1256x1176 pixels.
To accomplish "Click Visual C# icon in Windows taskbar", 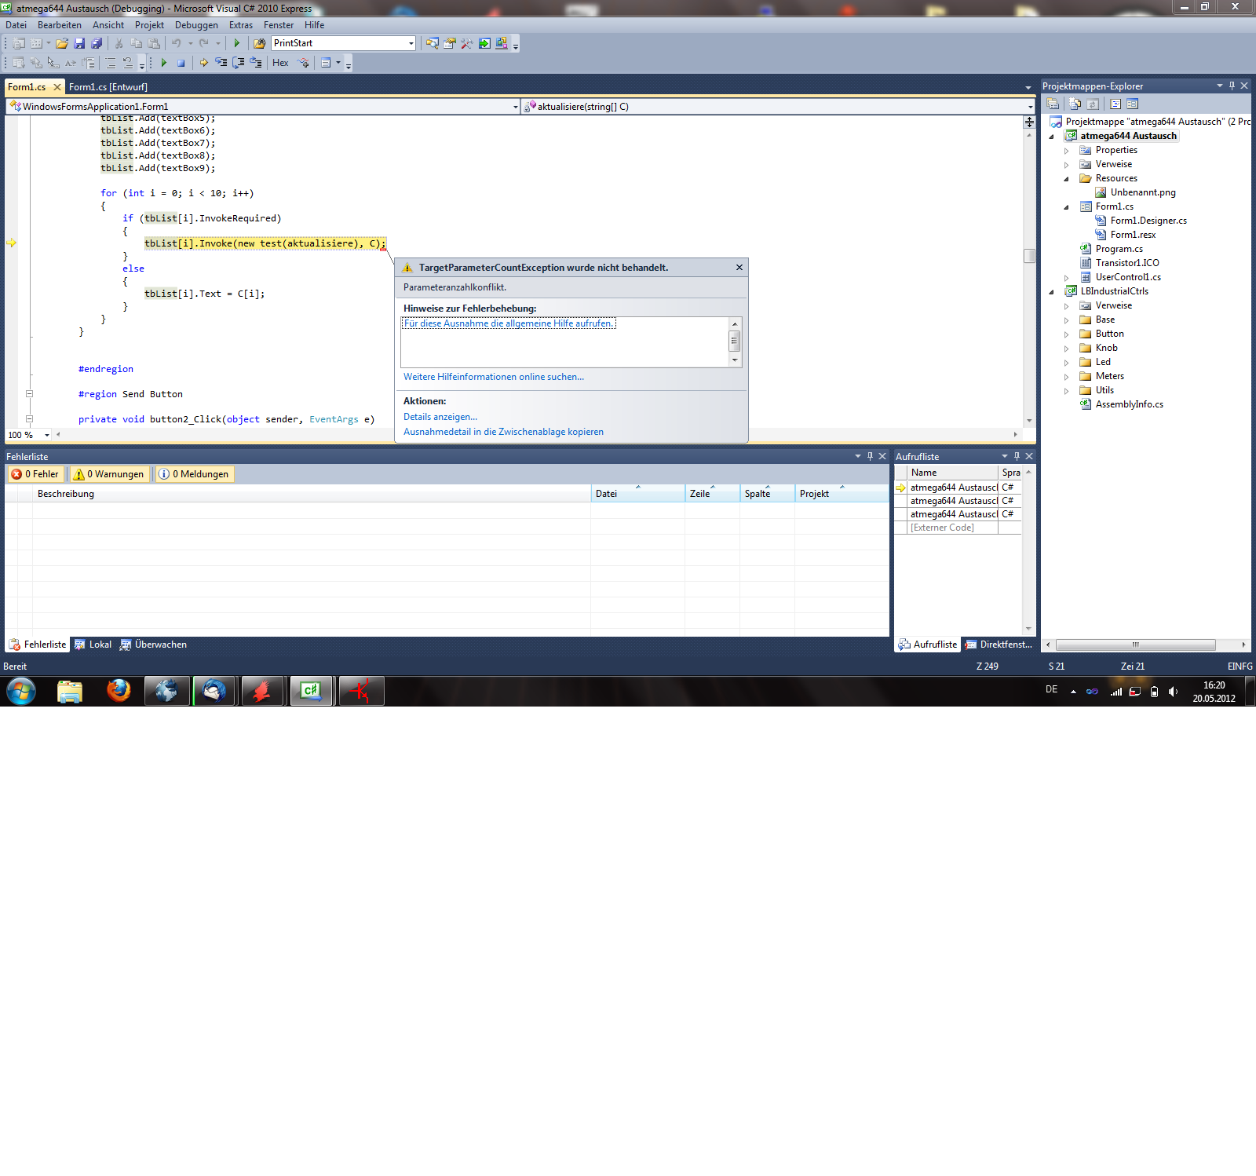I will click(311, 691).
